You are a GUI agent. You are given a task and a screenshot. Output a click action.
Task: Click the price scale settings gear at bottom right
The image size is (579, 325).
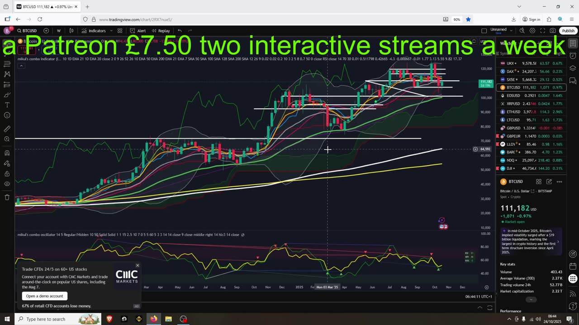[487, 287]
